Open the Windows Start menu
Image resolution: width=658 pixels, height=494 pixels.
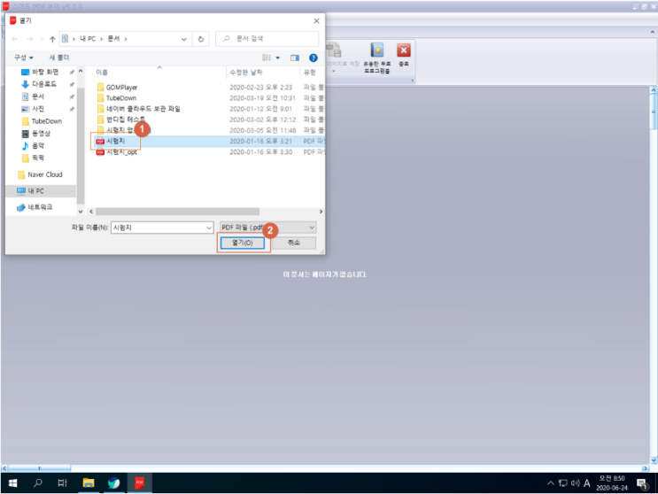[x=13, y=483]
